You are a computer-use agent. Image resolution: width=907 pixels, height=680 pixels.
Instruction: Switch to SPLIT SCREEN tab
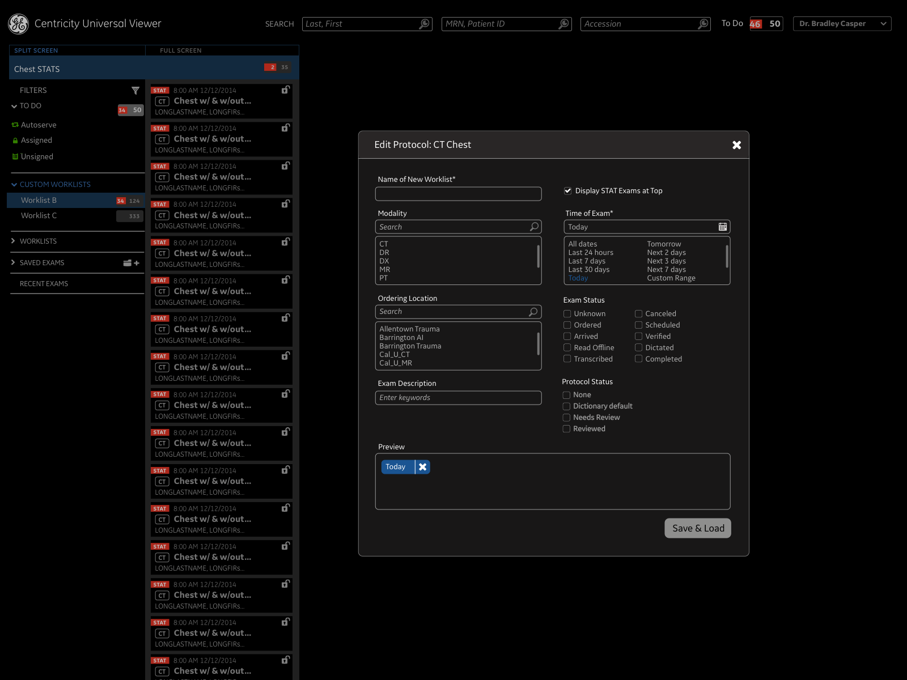pos(36,50)
